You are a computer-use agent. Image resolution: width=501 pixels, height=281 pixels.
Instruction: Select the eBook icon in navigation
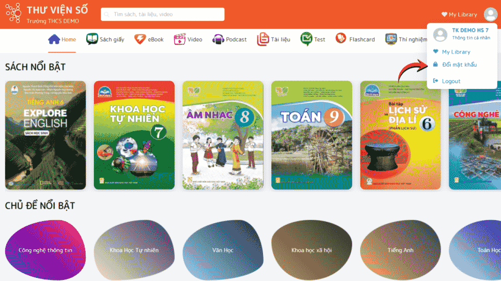(139, 39)
